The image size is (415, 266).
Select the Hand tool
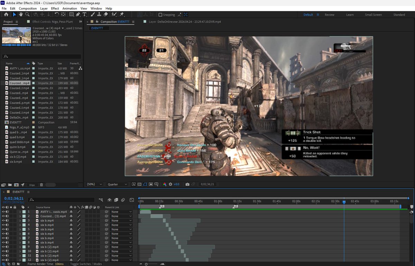(21, 15)
